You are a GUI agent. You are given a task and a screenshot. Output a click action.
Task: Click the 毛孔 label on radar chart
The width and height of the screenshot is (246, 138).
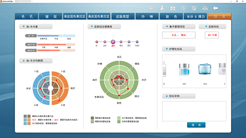point(119,57)
